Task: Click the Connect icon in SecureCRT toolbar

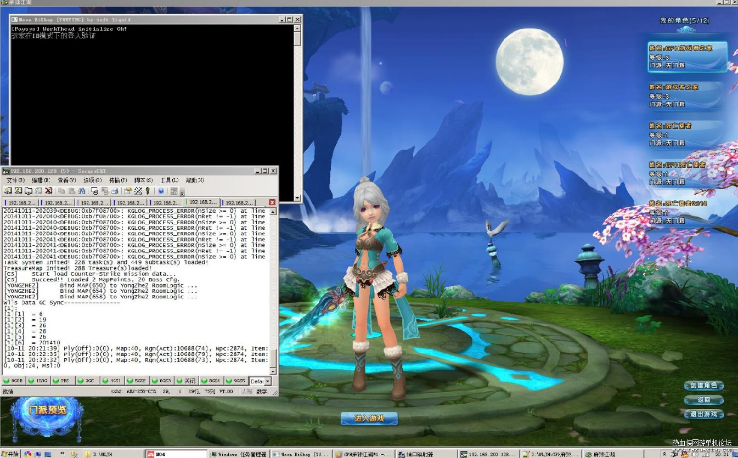Action: tap(8, 191)
